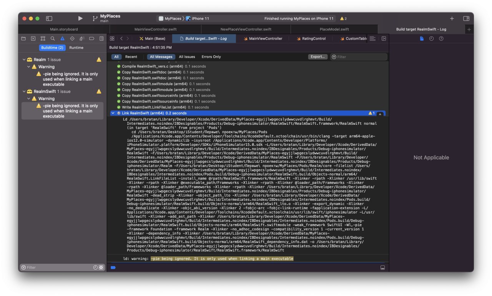Collapse the Warning group under RealmSwift
492x296 pixels.
pos(29,99)
